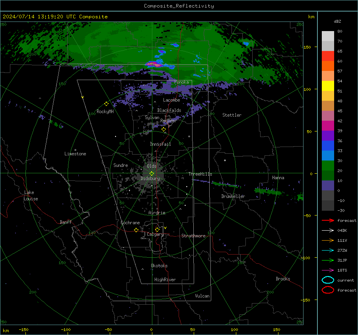
Task: Click the red forecast arrow in legend
Action: 328,220
